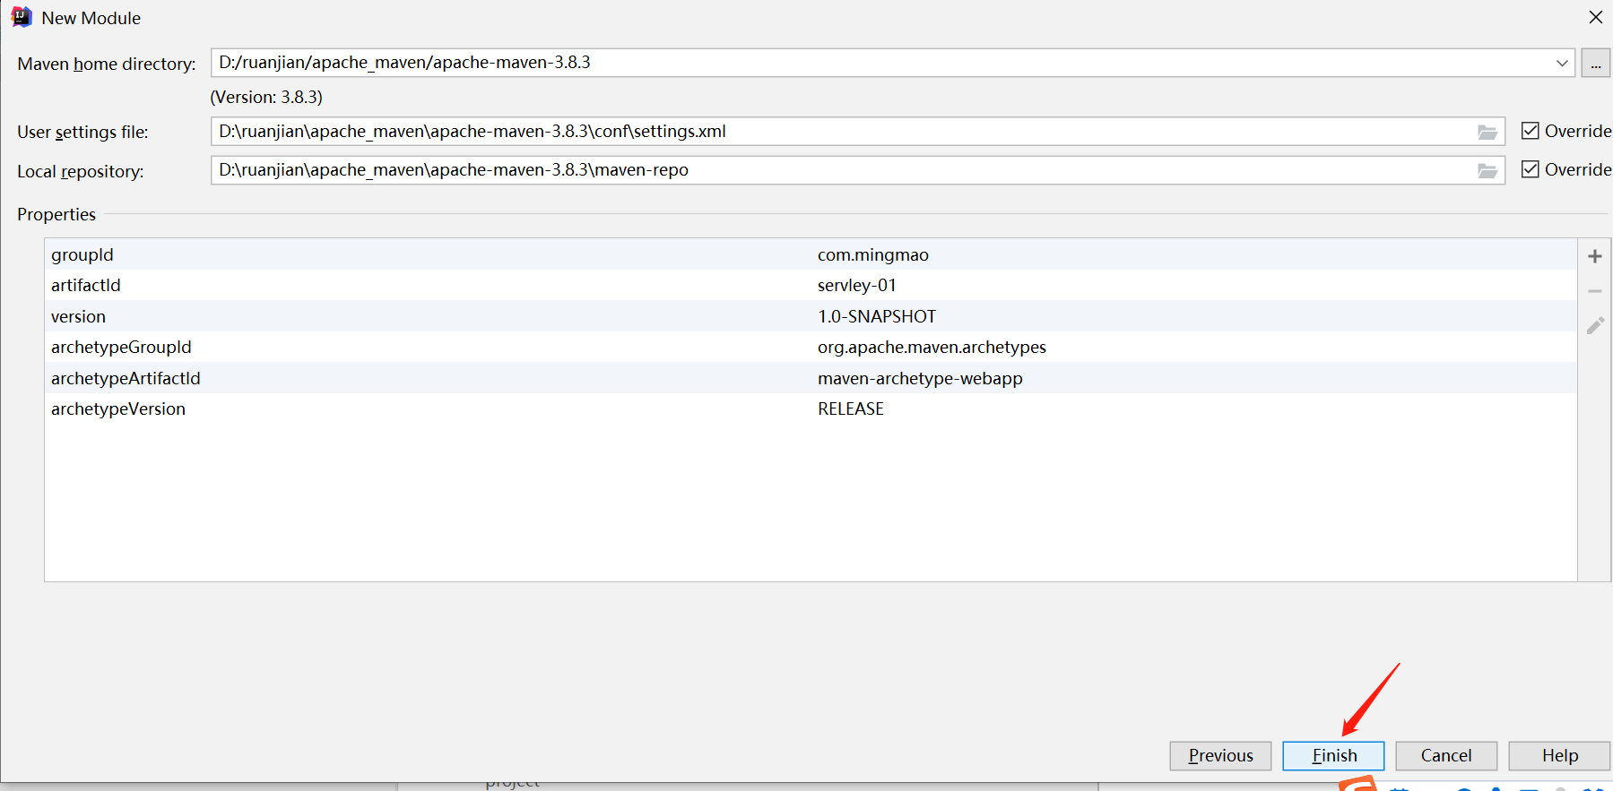Image resolution: width=1613 pixels, height=791 pixels.
Task: Click the RELEASE value cell
Action: point(850,408)
